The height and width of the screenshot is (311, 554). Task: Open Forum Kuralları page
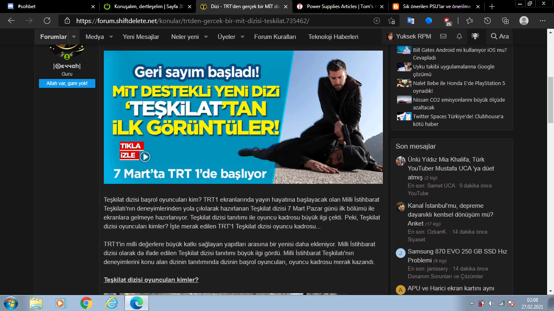pyautogui.click(x=275, y=37)
